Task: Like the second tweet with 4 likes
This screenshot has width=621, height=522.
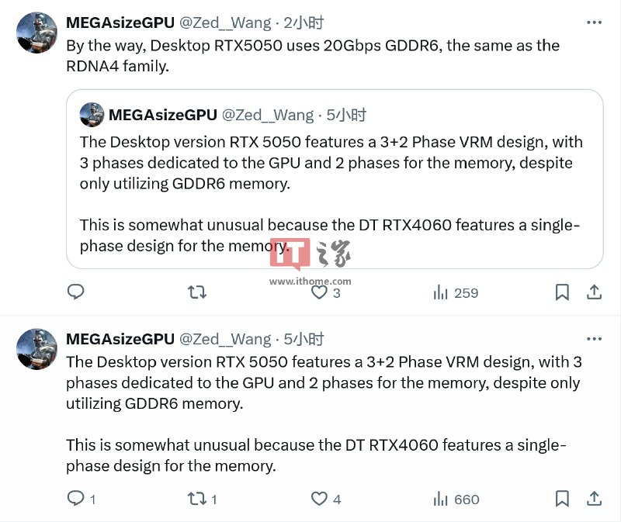Action: [x=326, y=499]
